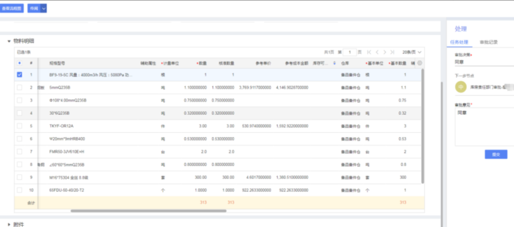Uncheck the row 1 checkbox
514x227 pixels.
(x=20, y=74)
